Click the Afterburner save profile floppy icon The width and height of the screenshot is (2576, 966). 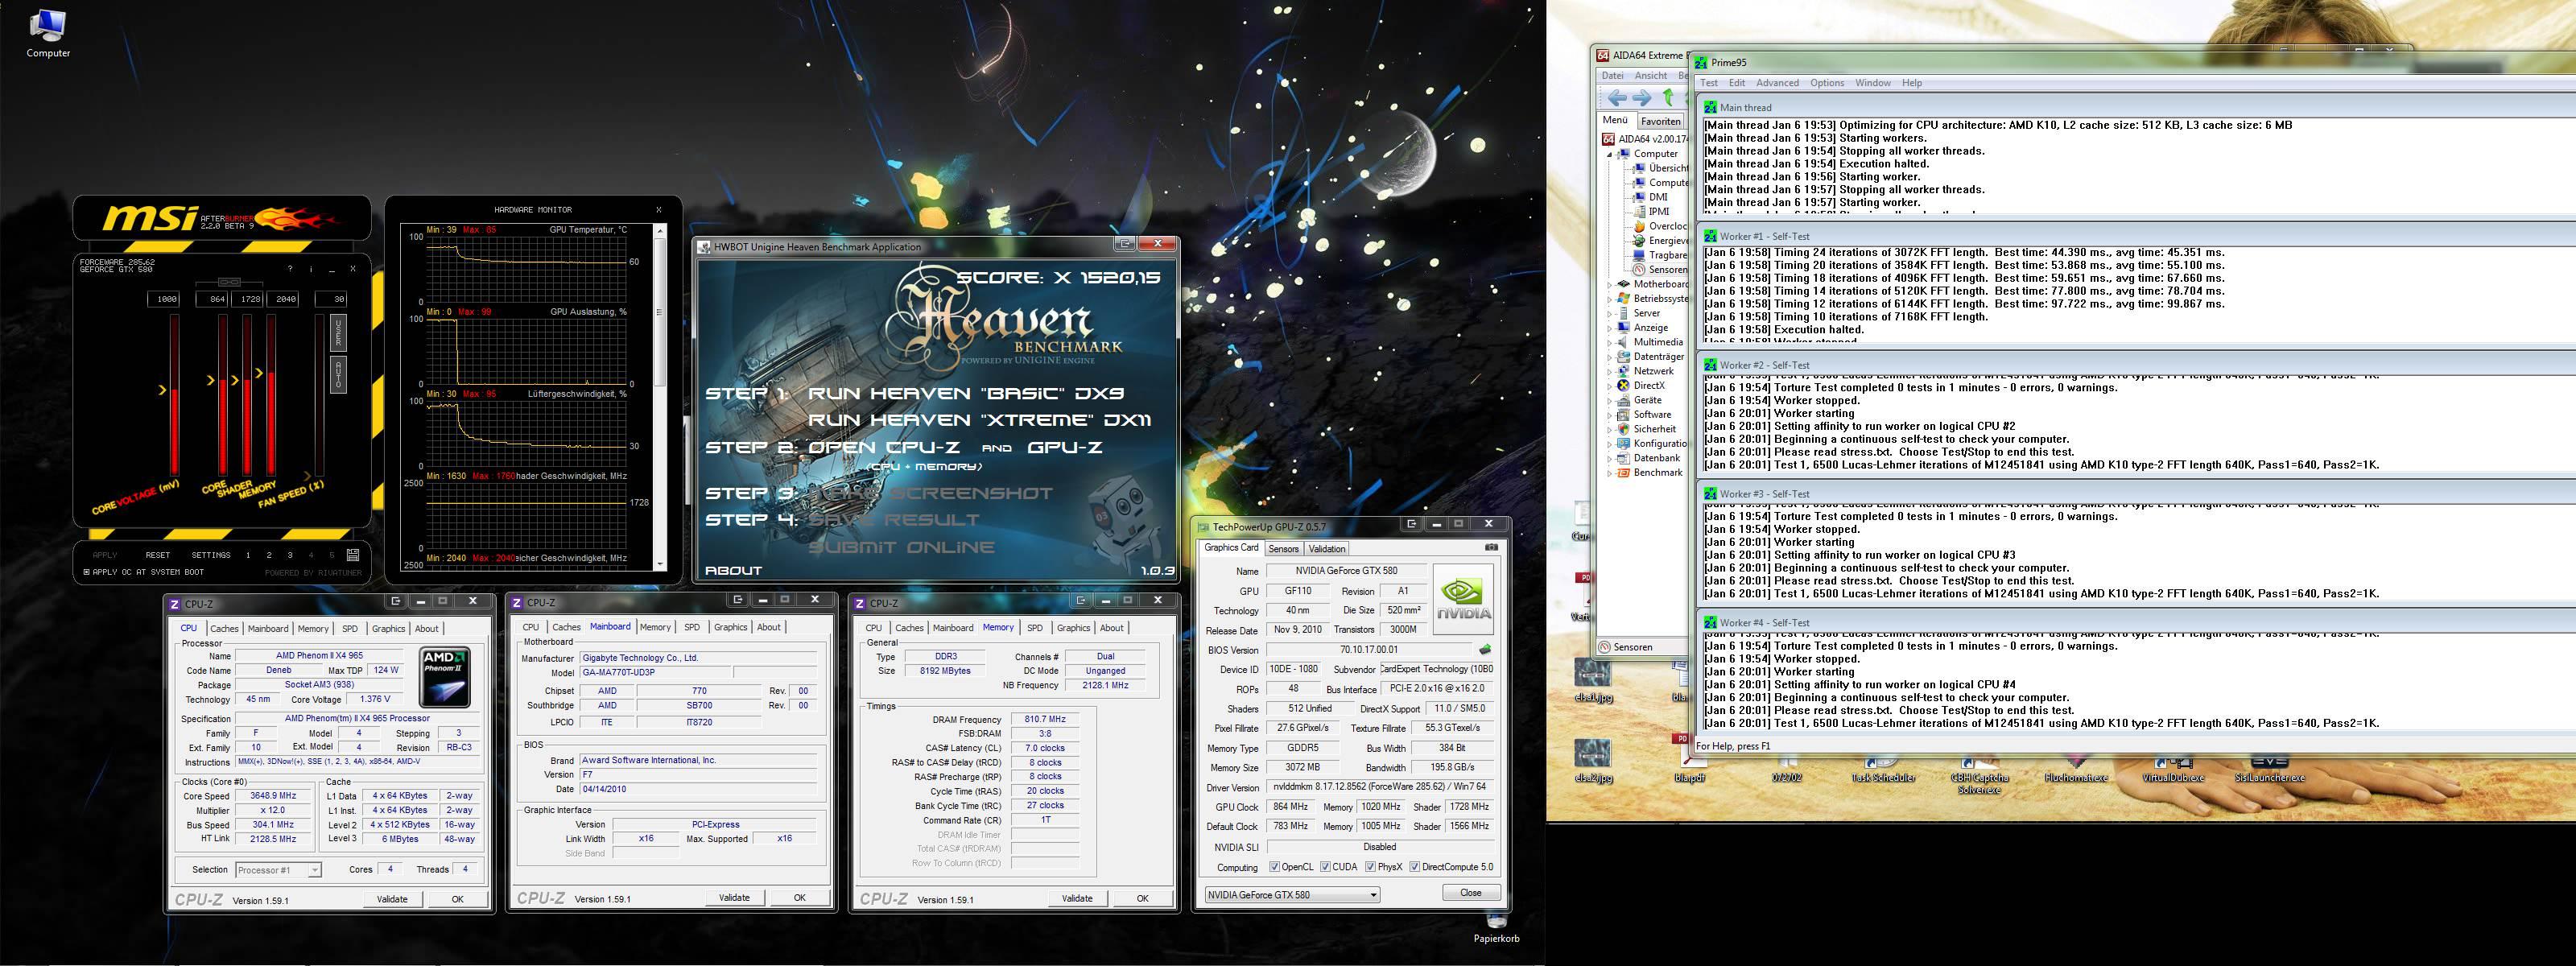pyautogui.click(x=353, y=554)
